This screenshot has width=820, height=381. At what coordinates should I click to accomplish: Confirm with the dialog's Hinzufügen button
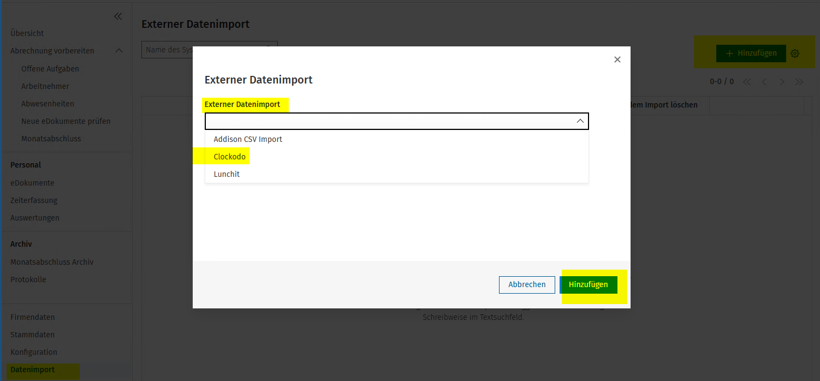589,284
